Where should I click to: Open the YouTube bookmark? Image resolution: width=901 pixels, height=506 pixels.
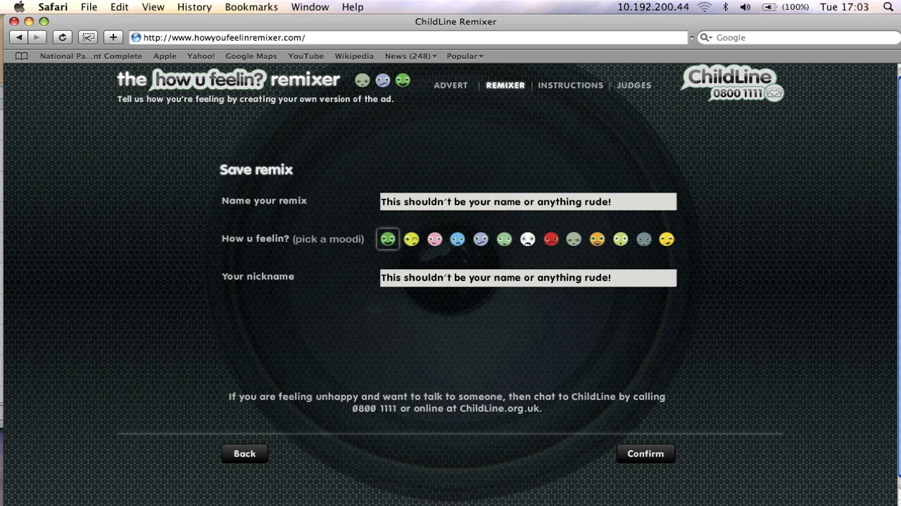pos(305,56)
